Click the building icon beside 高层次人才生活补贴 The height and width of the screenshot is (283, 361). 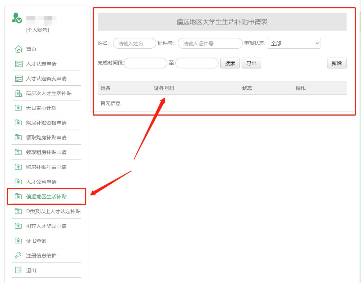pyautogui.click(x=18, y=94)
